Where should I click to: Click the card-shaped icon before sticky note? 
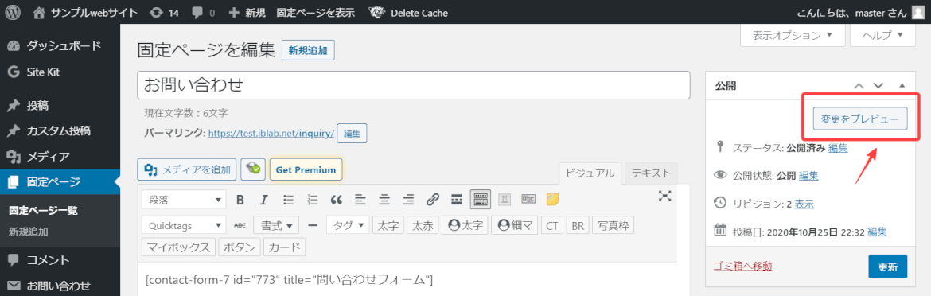(528, 199)
